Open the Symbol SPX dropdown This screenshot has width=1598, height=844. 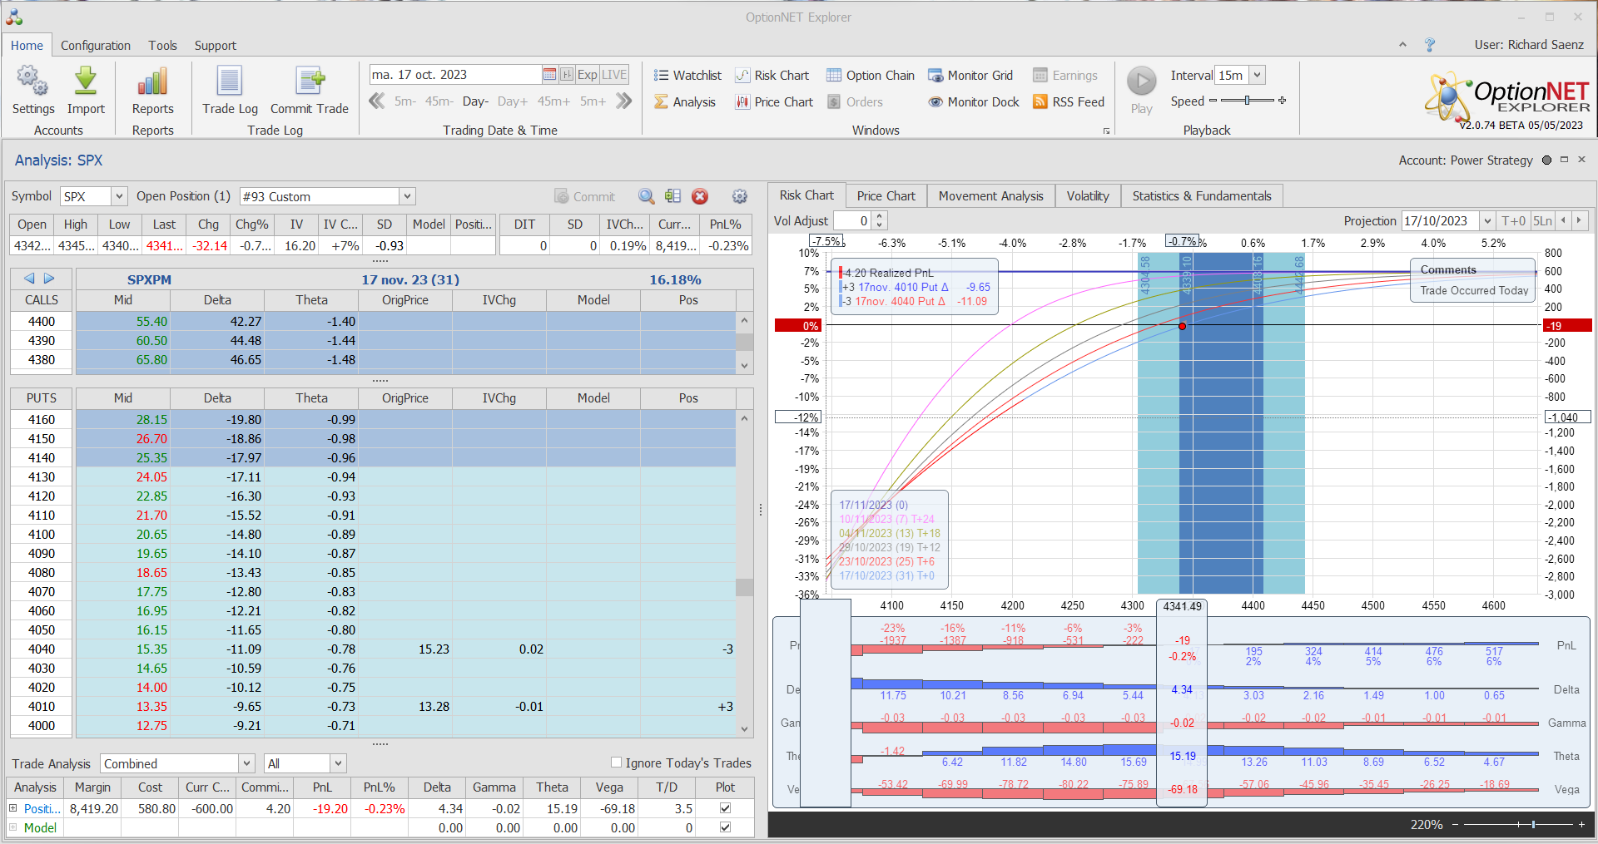pyautogui.click(x=119, y=196)
